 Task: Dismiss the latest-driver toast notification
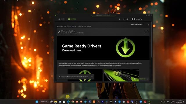[x=92, y=77]
